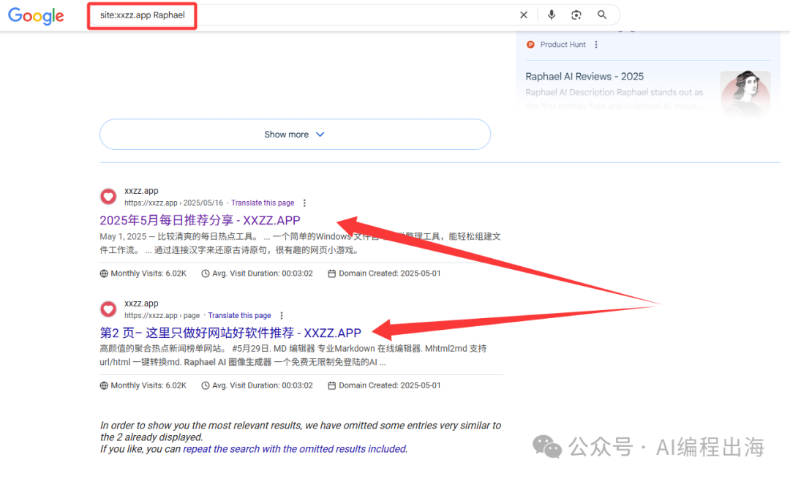Viewport: 790px width, 479px height.
Task: Expand results with Show more button
Action: tap(295, 135)
